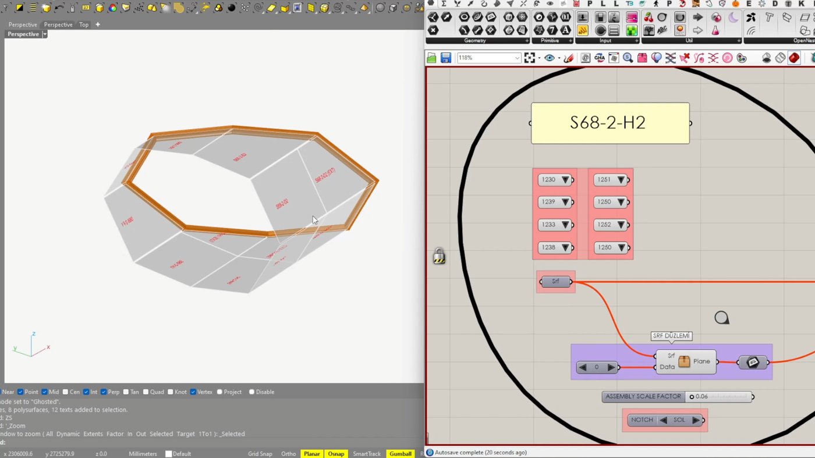Screen dimensions: 815x458
Task: Switch to the Top viewport tab
Action: click(84, 25)
